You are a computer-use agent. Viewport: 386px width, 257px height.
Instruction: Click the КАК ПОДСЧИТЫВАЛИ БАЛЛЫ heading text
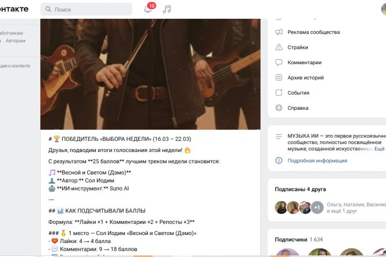(x=105, y=211)
